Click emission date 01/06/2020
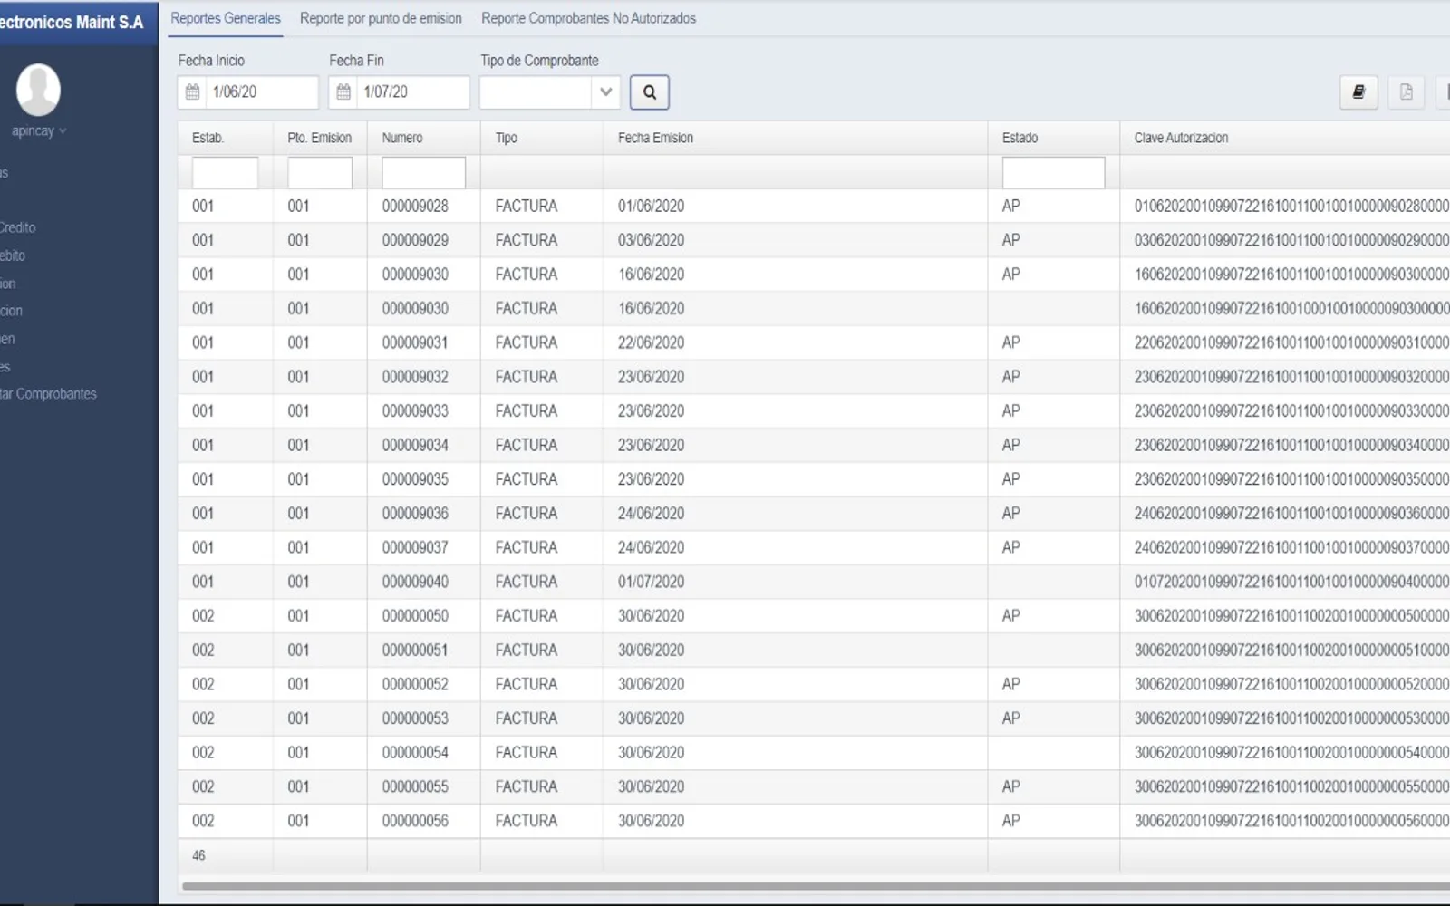The image size is (1450, 906). 651,206
